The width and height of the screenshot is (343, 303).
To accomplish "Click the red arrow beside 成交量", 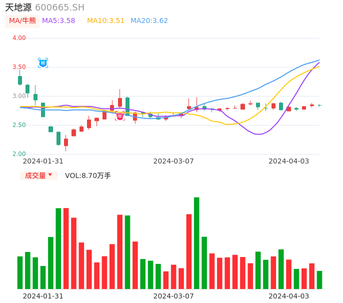I will (x=50, y=175).
